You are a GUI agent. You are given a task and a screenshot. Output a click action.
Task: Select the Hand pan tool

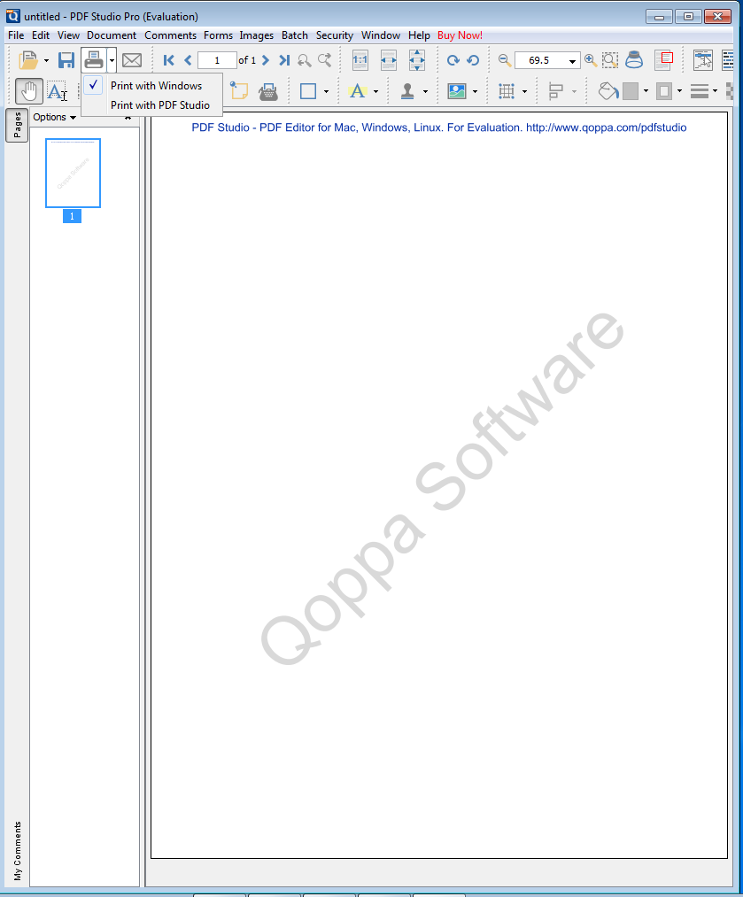[x=29, y=90]
